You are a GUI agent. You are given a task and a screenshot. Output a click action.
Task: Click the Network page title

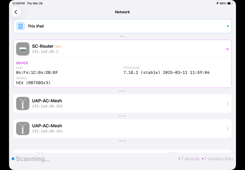(122, 12)
